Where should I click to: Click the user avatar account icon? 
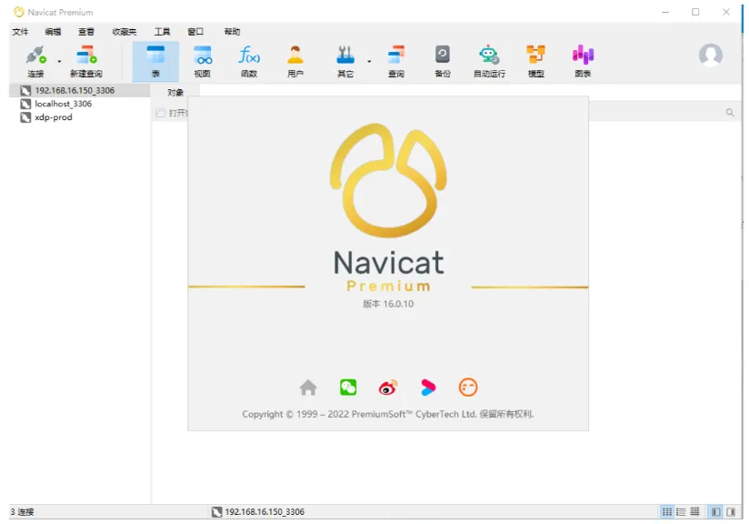[711, 55]
